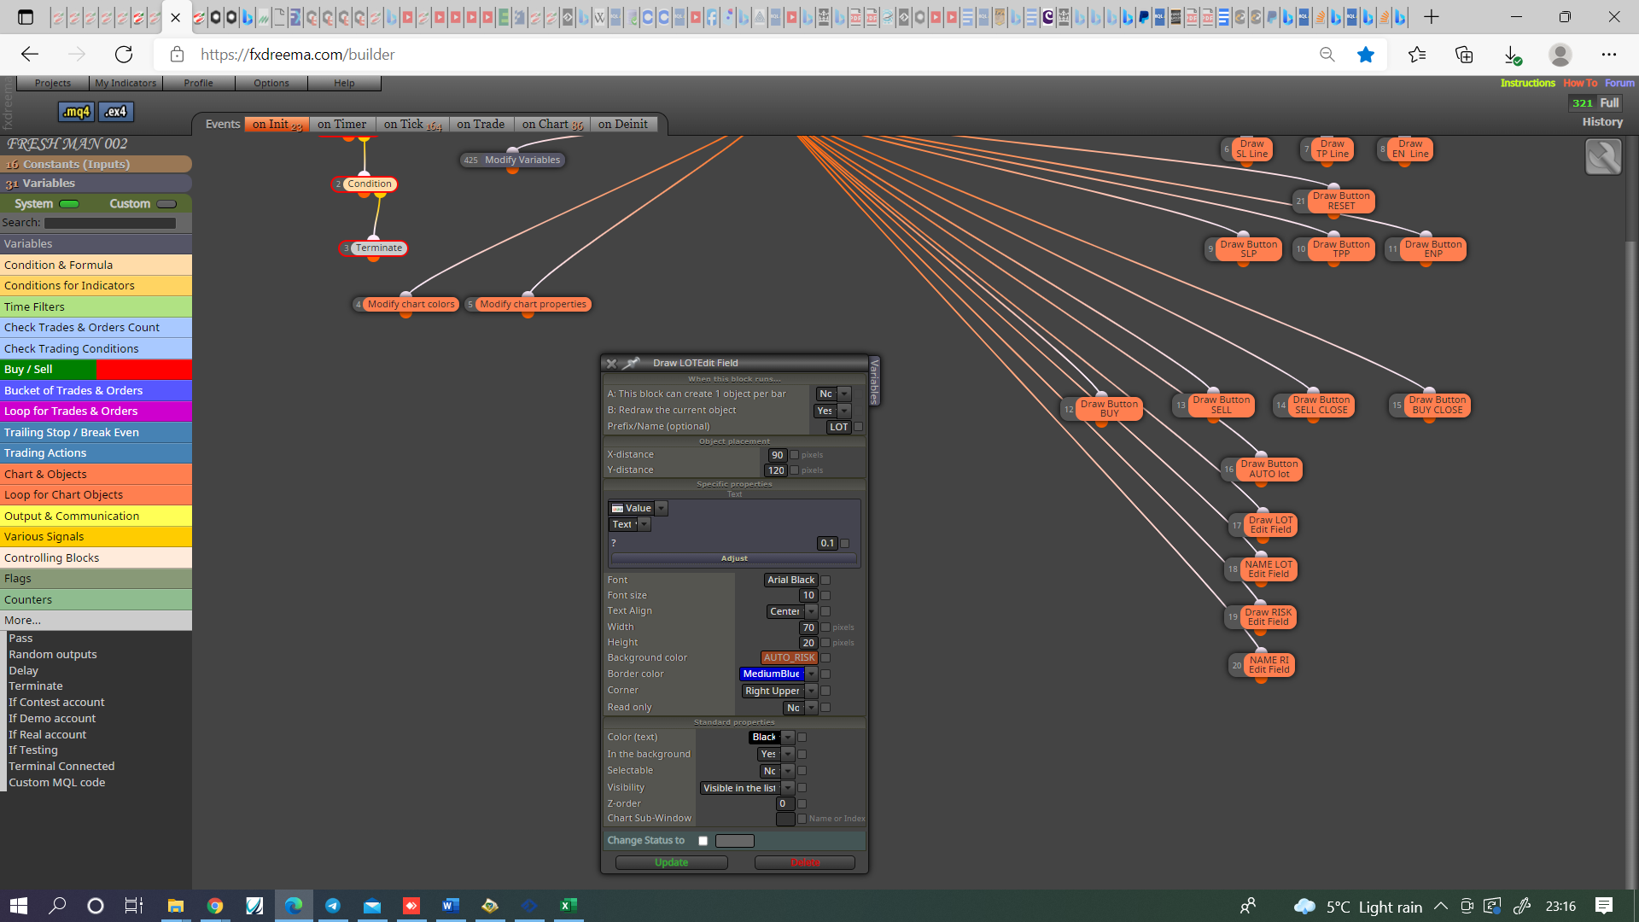The width and height of the screenshot is (1639, 922).
Task: Expand the Border color MediumBlue dropdown
Action: [811, 674]
